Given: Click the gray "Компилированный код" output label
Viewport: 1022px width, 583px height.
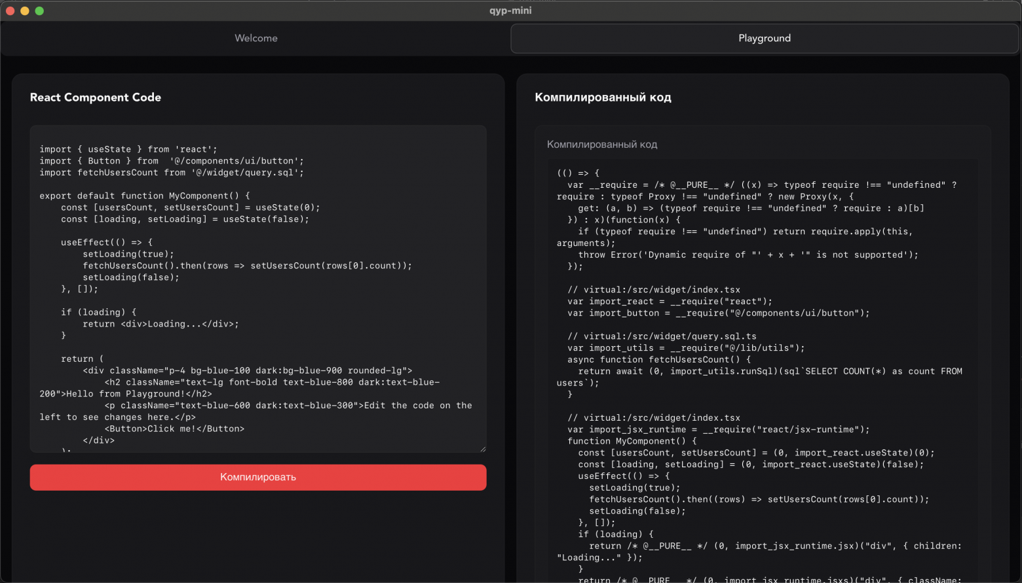Looking at the screenshot, I should click(x=602, y=144).
